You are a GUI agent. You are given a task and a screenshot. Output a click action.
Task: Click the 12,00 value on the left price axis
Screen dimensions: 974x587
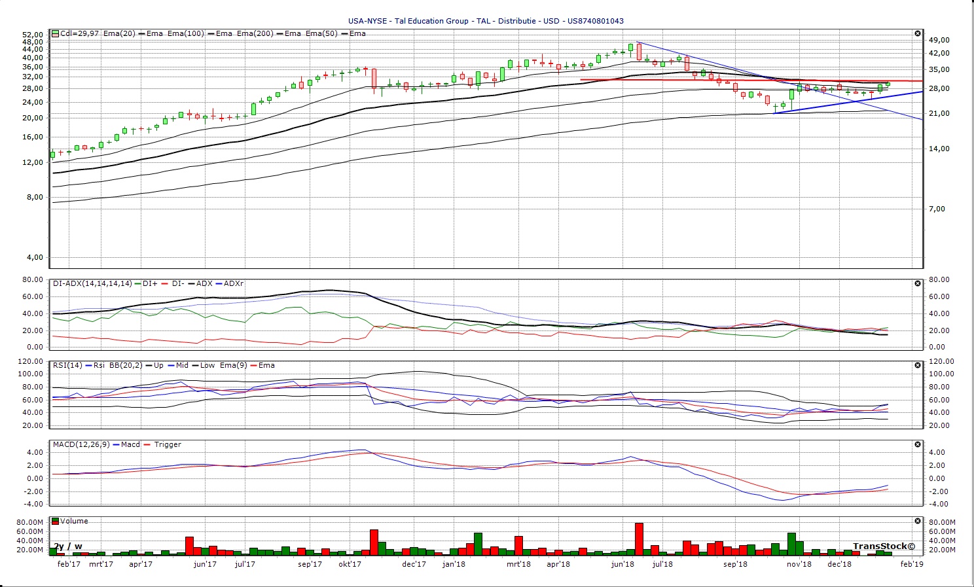tap(33, 162)
